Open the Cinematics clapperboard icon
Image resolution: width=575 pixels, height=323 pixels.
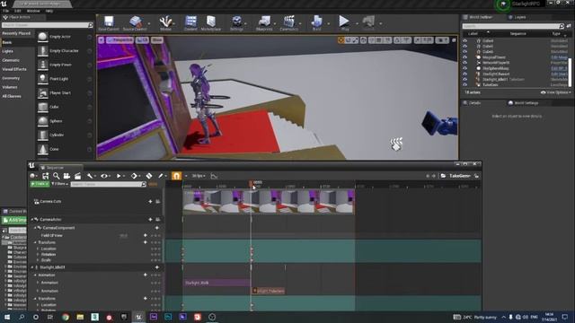[x=289, y=22]
